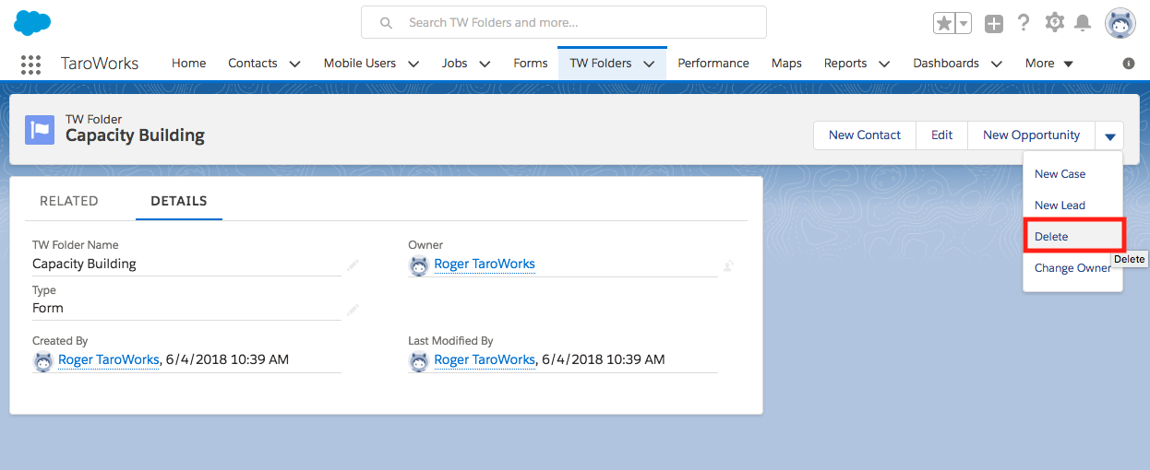Switch to the DETAILS tab
This screenshot has height=470, width=1150.
coord(179,201)
